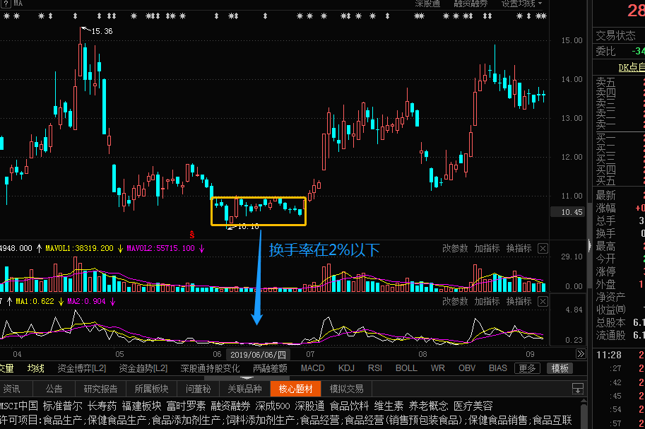This screenshot has height=429, width=645.
Task: Click the download icon at the panel's bottom-right
Action: pyautogui.click(x=576, y=388)
